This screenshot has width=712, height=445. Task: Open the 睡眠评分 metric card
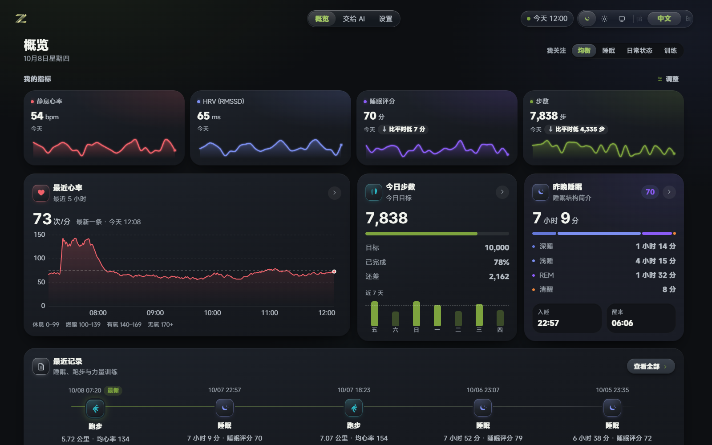point(437,128)
